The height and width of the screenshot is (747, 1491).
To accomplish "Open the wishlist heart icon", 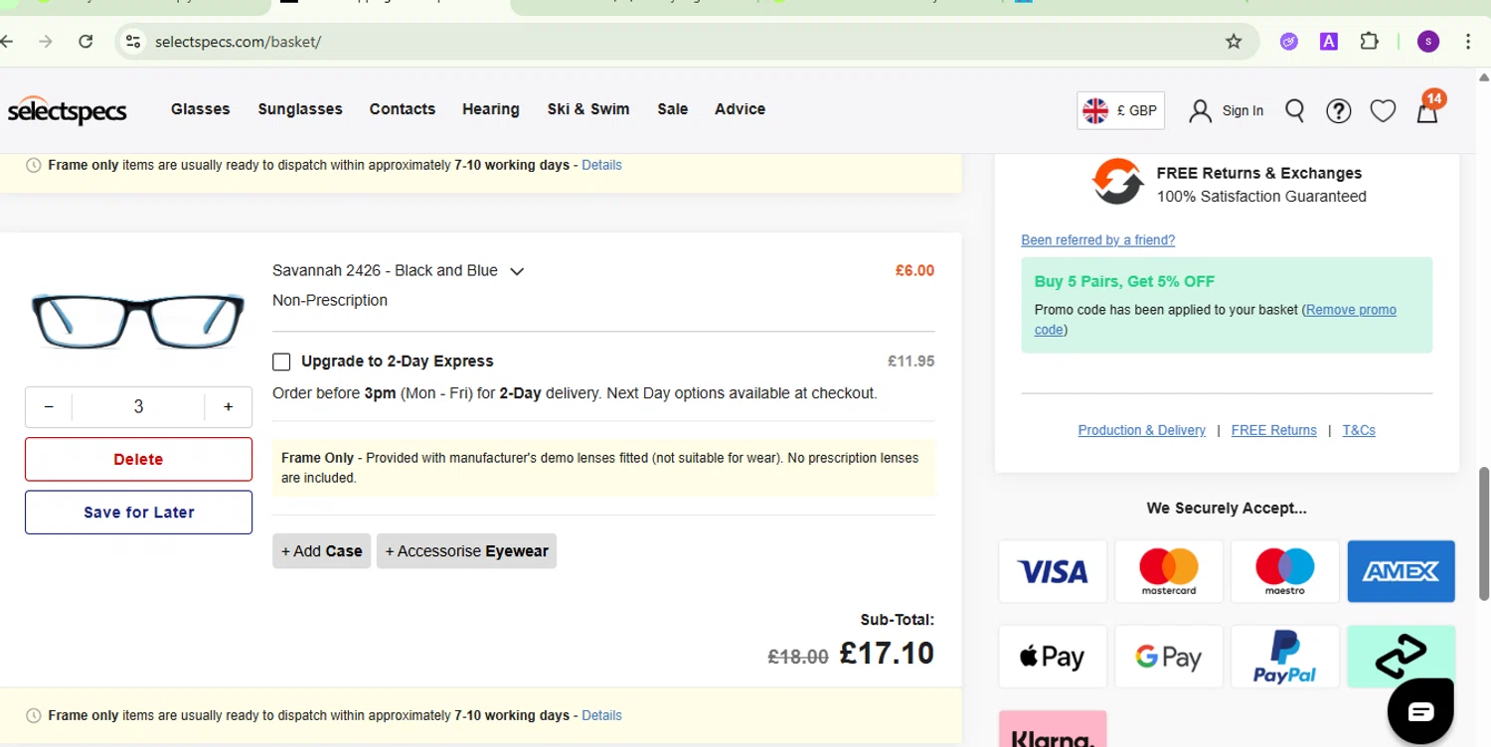I will pos(1383,111).
